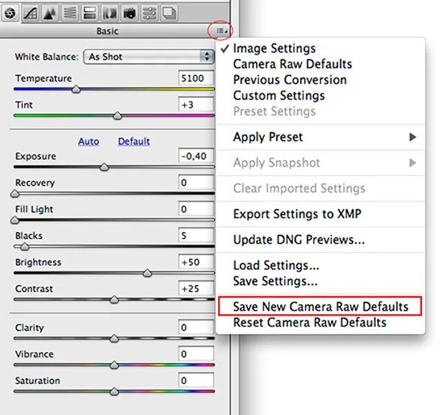Click the Recovery slider handle

(15, 193)
